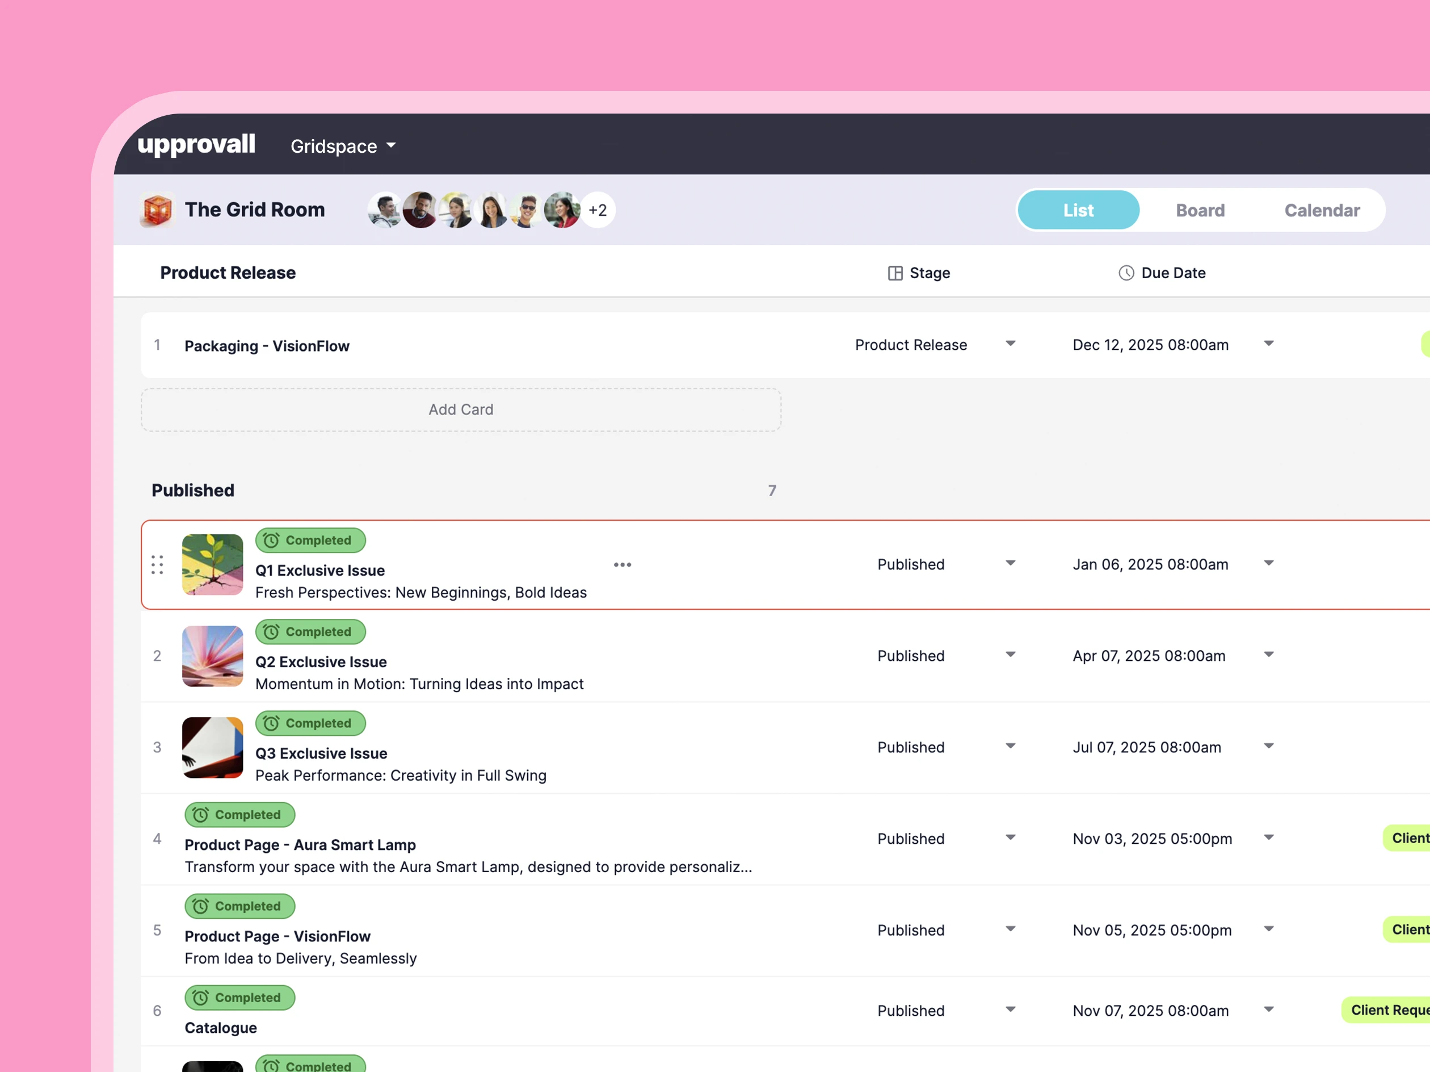The height and width of the screenshot is (1072, 1430).
Task: Click the +2 avatar overflow indicator
Action: (x=597, y=210)
